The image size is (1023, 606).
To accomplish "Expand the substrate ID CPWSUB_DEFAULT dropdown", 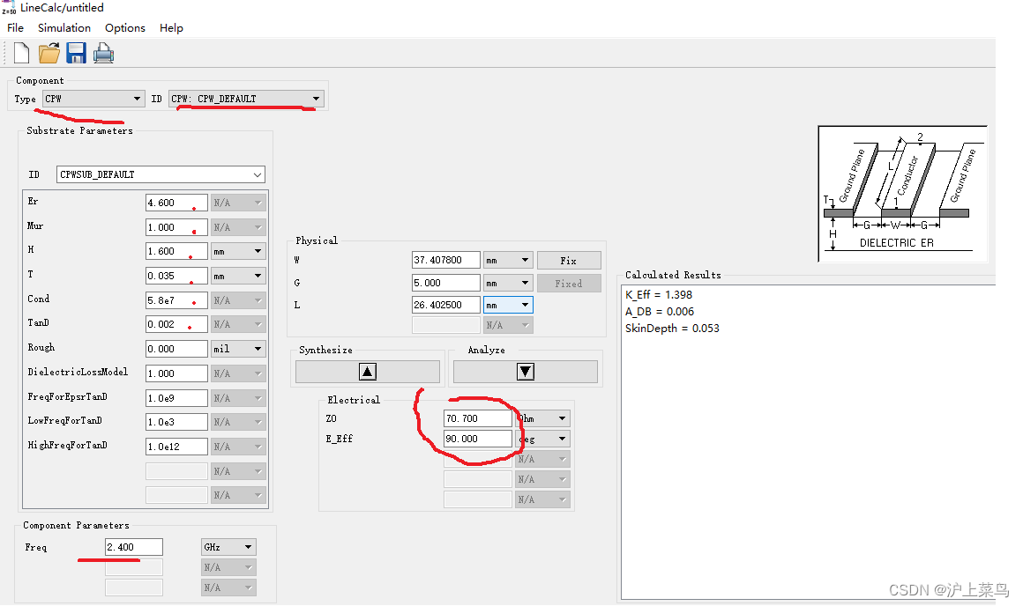I will (x=161, y=174).
